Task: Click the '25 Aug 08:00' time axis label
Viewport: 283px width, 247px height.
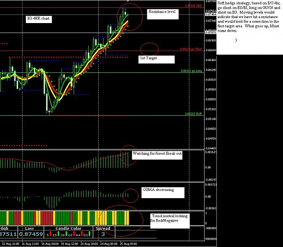Action: tap(129, 244)
